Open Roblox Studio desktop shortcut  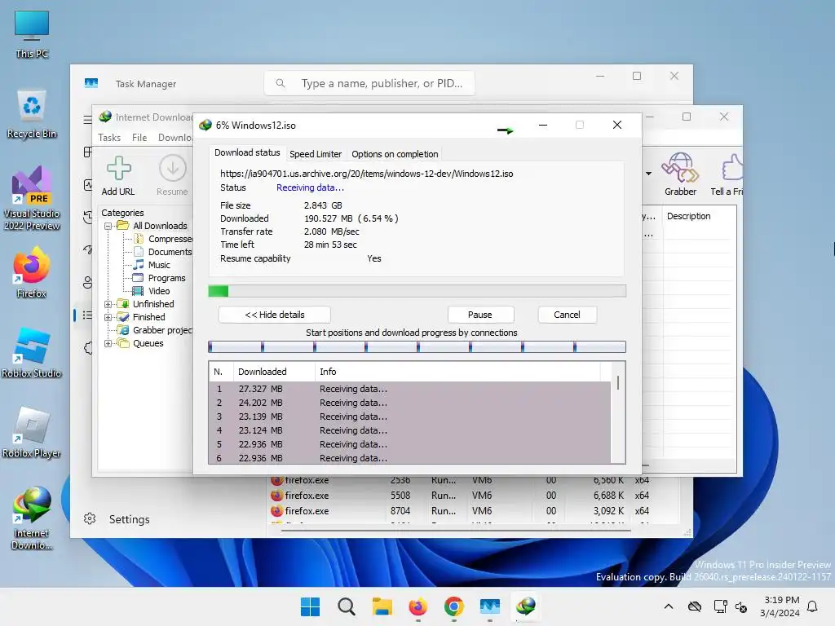32,352
